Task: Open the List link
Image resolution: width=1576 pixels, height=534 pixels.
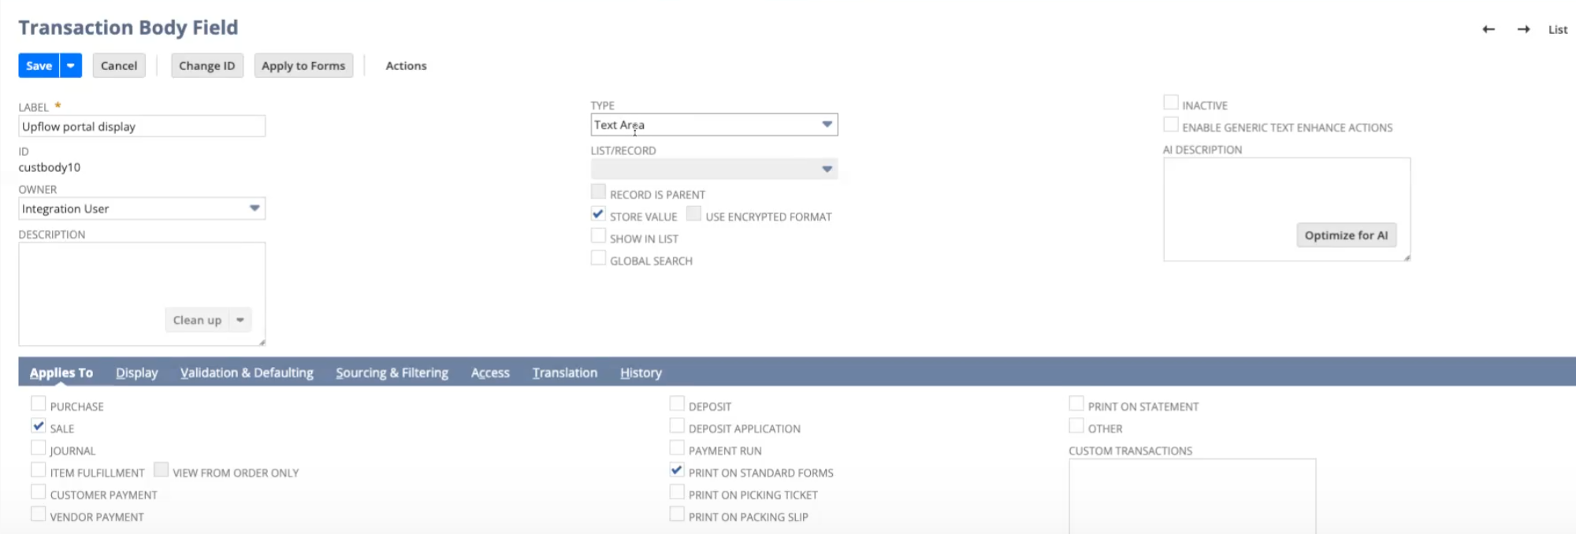Action: (1557, 29)
